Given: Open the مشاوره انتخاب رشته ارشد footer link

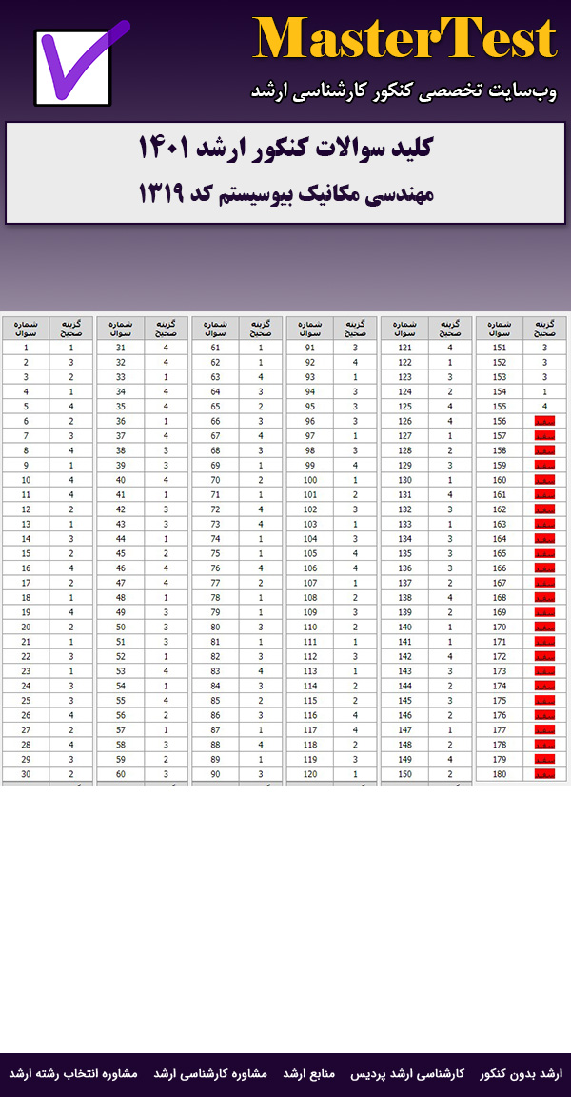Looking at the screenshot, I should tap(73, 1073).
